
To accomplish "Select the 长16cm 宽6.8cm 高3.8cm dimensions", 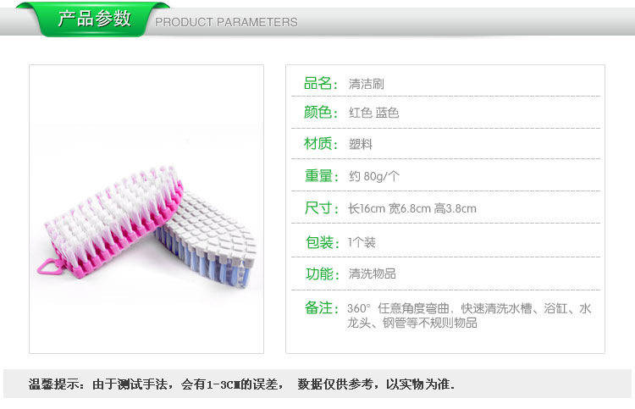I will point(411,208).
